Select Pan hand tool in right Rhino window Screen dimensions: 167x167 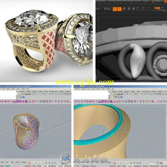pos(139,94)
